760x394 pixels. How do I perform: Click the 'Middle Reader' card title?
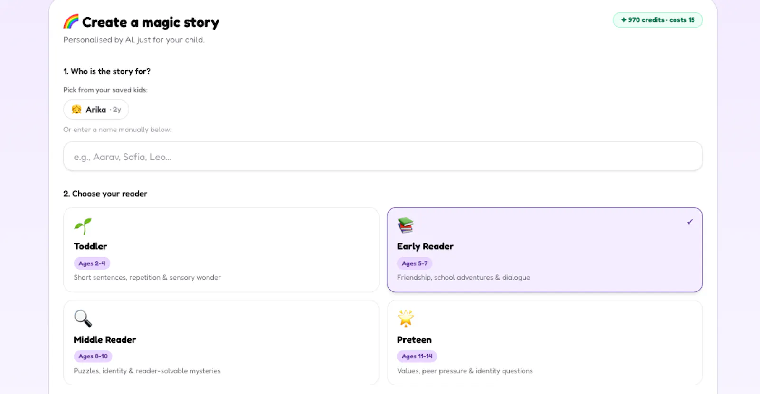tap(104, 340)
